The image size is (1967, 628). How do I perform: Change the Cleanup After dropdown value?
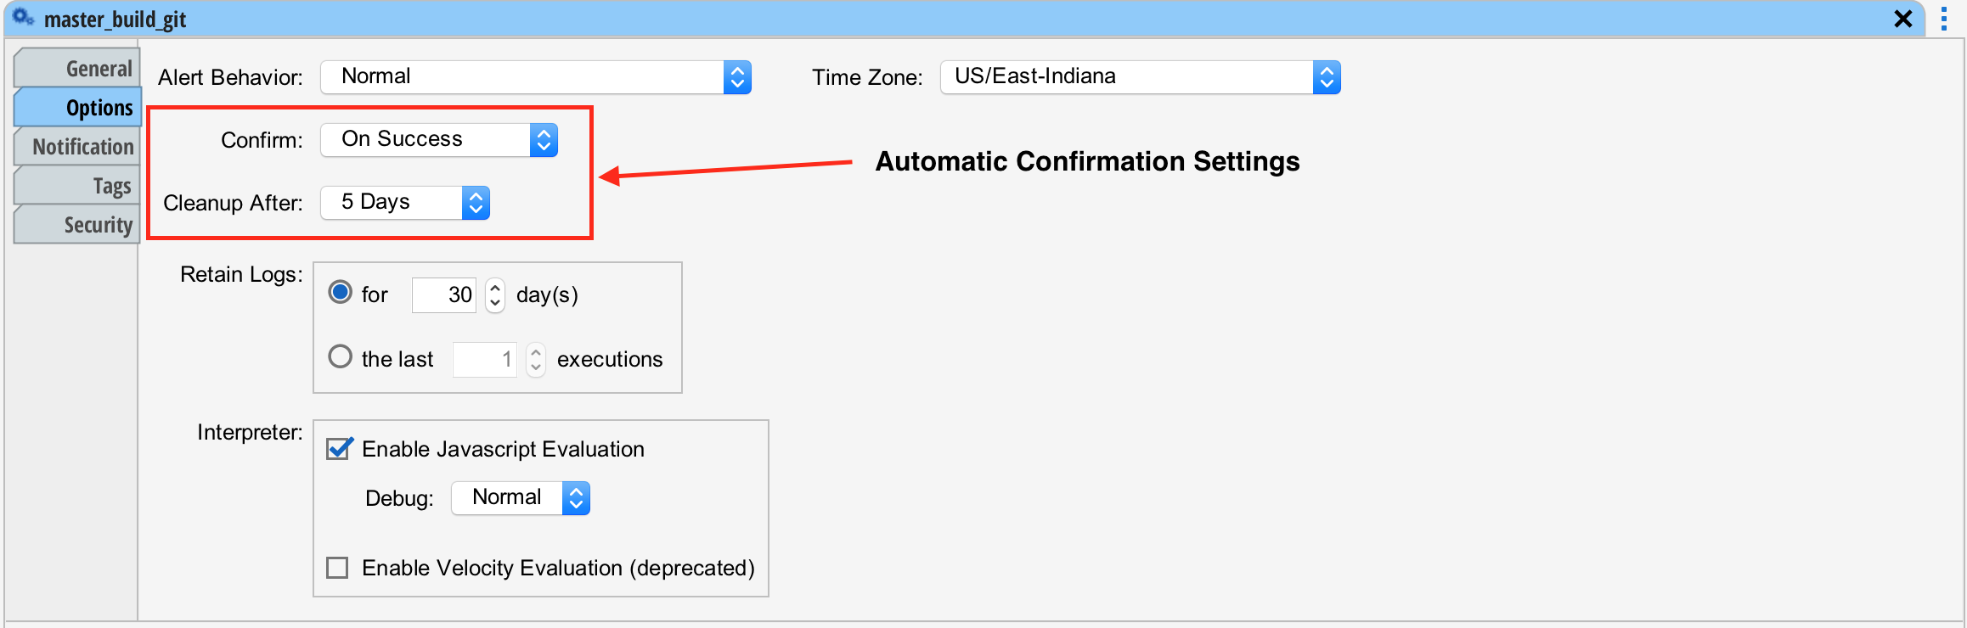[405, 203]
